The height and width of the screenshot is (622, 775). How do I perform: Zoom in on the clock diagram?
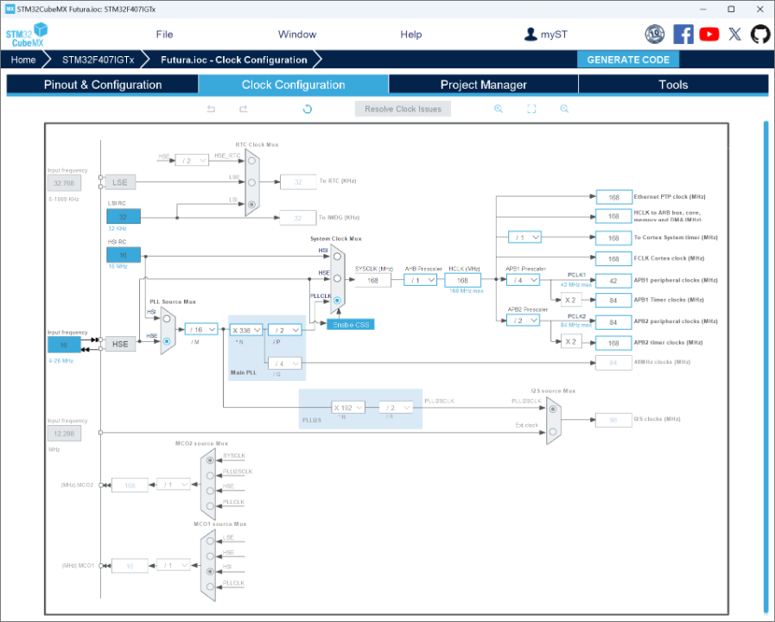tap(499, 109)
